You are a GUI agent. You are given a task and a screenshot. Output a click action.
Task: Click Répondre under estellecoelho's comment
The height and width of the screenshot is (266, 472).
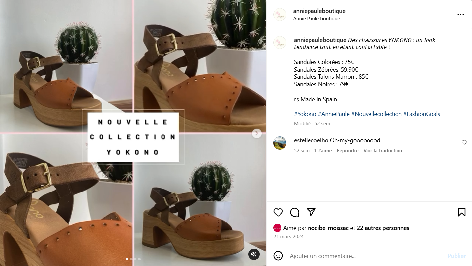point(347,151)
